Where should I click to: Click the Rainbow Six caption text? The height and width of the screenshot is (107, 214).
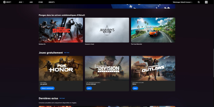[x=42, y=44]
